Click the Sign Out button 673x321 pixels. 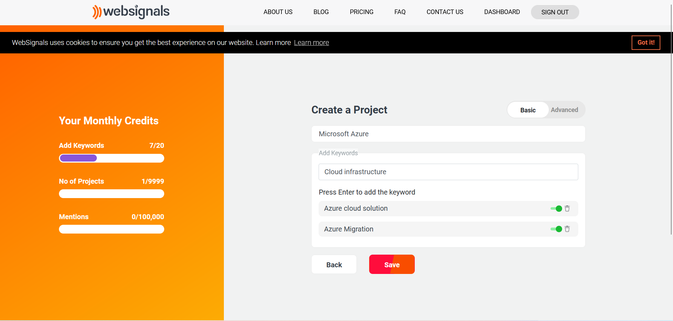555,12
